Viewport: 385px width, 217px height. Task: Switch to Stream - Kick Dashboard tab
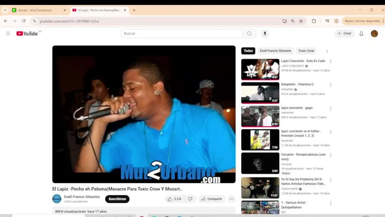(39, 10)
